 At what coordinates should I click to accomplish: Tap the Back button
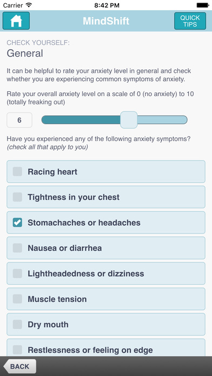20,366
